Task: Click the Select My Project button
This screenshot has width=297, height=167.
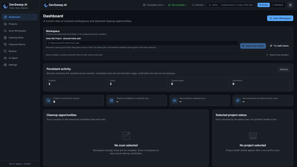Action: pos(253,46)
